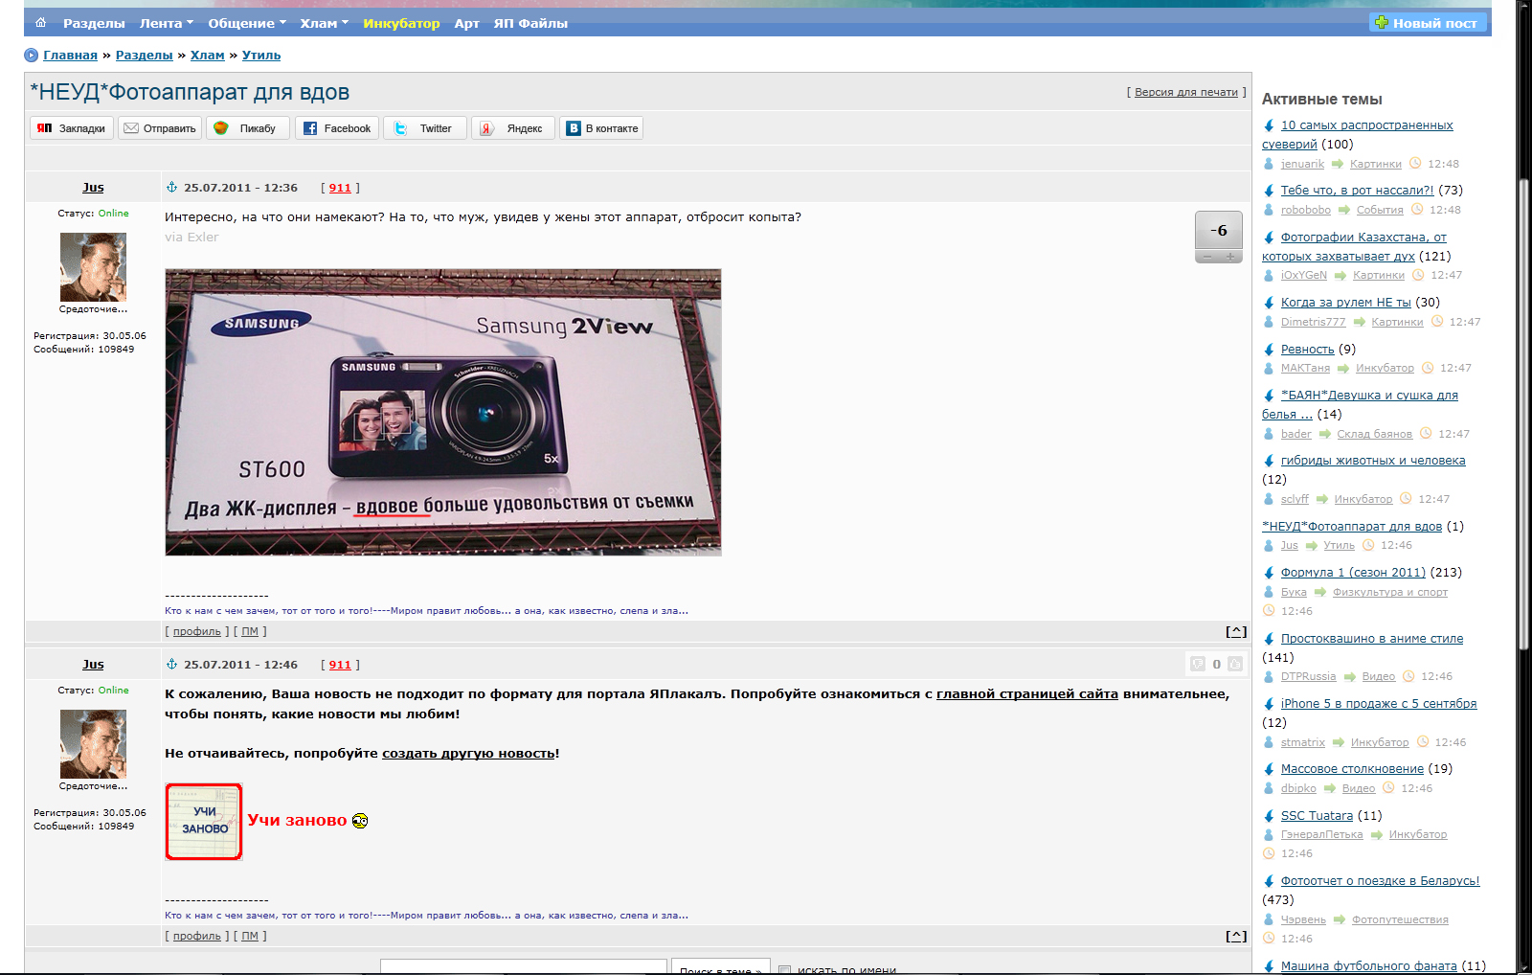Click the blue circle icon before 'Главная' breadcrumb
Screen dimensions: 1532x975
point(32,56)
